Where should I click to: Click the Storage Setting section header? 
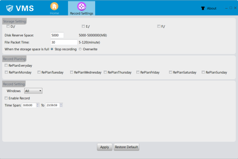[14, 21]
